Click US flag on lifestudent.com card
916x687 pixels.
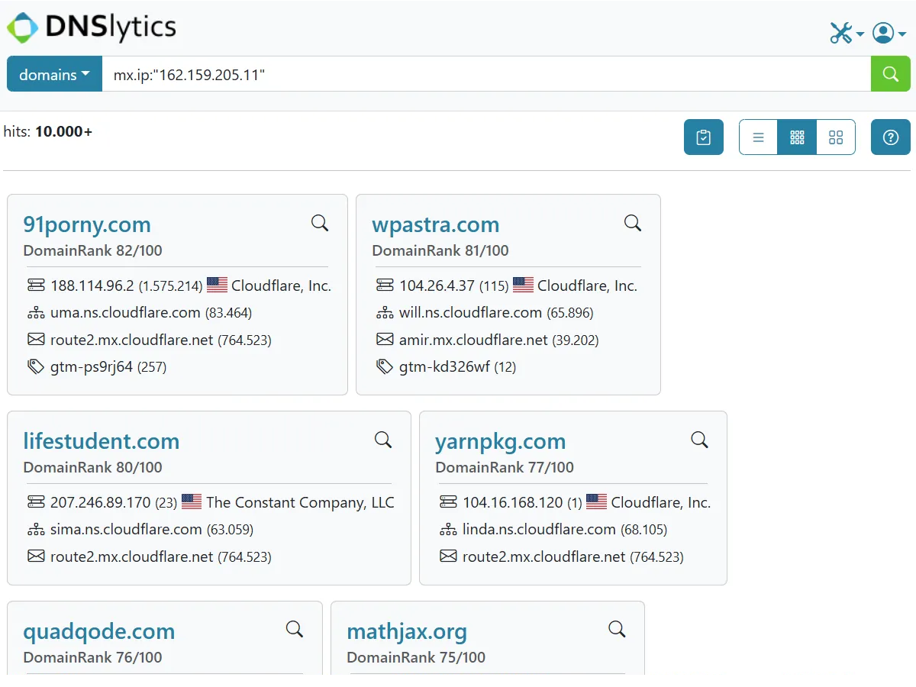point(192,502)
